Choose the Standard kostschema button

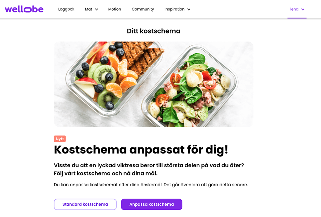pos(85,204)
